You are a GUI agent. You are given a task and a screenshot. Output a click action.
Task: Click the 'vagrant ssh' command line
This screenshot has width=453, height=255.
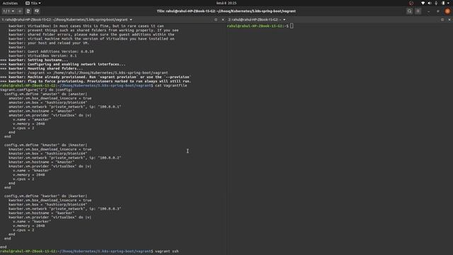click(x=167, y=251)
